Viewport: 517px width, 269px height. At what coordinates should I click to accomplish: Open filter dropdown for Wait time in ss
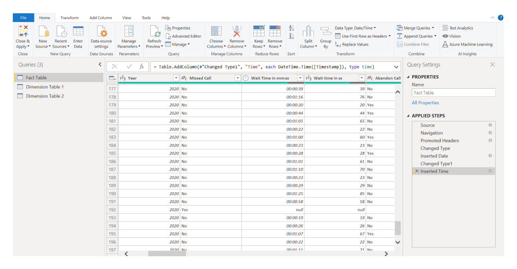(x=362, y=78)
